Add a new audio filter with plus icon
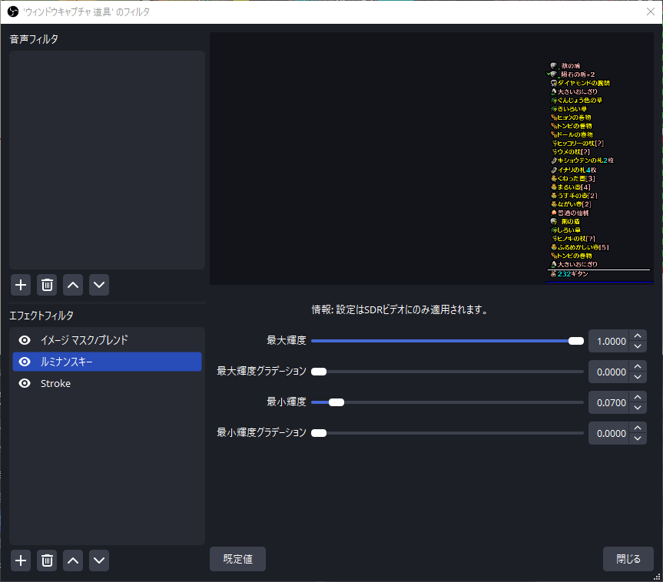The image size is (663, 582). click(x=21, y=285)
